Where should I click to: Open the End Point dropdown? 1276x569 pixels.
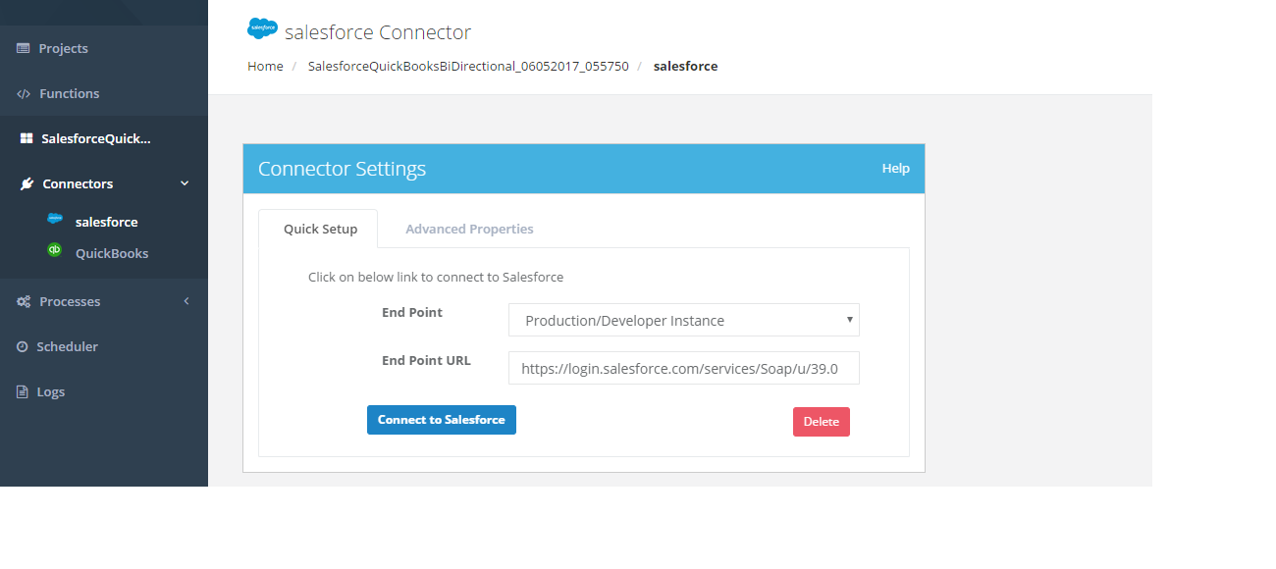tap(683, 321)
